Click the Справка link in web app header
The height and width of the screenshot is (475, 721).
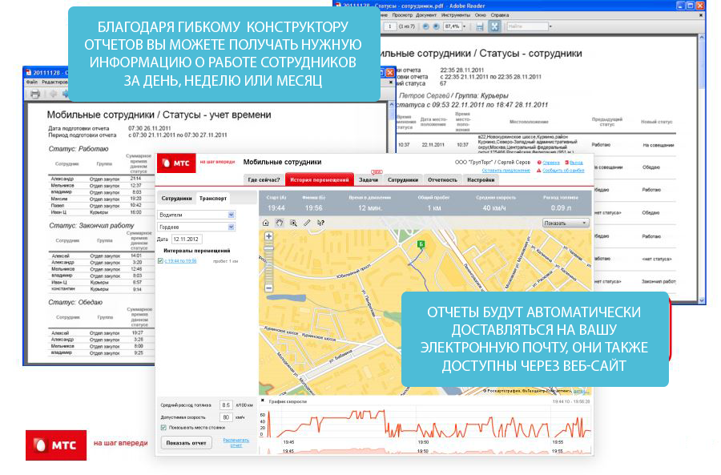pos(551,163)
